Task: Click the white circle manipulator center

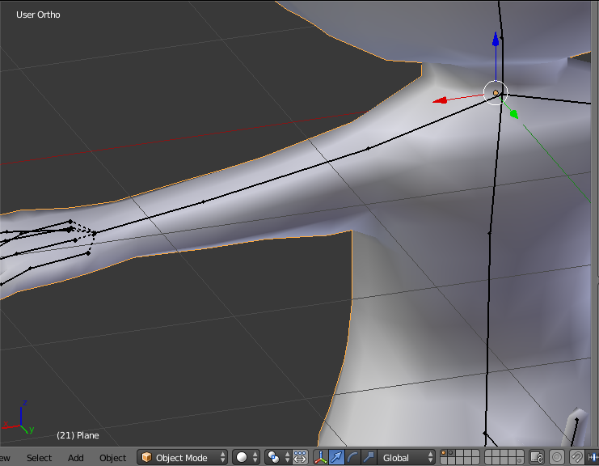Action: (496, 93)
